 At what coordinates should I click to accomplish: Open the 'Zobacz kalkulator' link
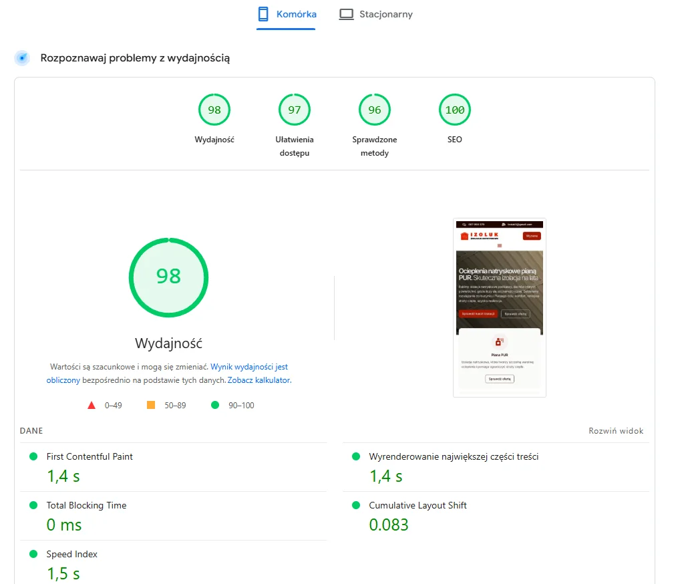tap(259, 380)
